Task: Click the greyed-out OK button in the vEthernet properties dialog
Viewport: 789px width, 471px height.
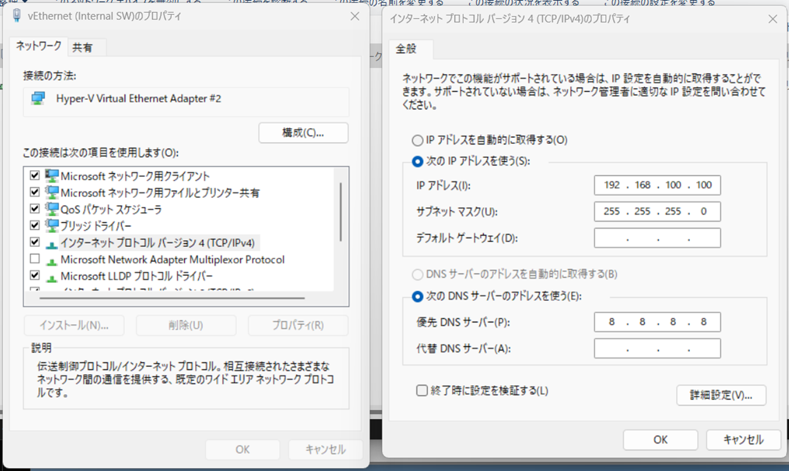Action: point(242,450)
